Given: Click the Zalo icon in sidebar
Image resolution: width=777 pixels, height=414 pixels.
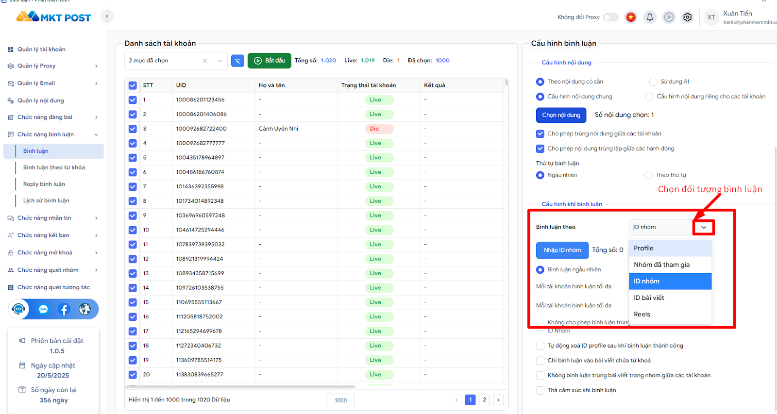Looking at the screenshot, I should [x=43, y=309].
